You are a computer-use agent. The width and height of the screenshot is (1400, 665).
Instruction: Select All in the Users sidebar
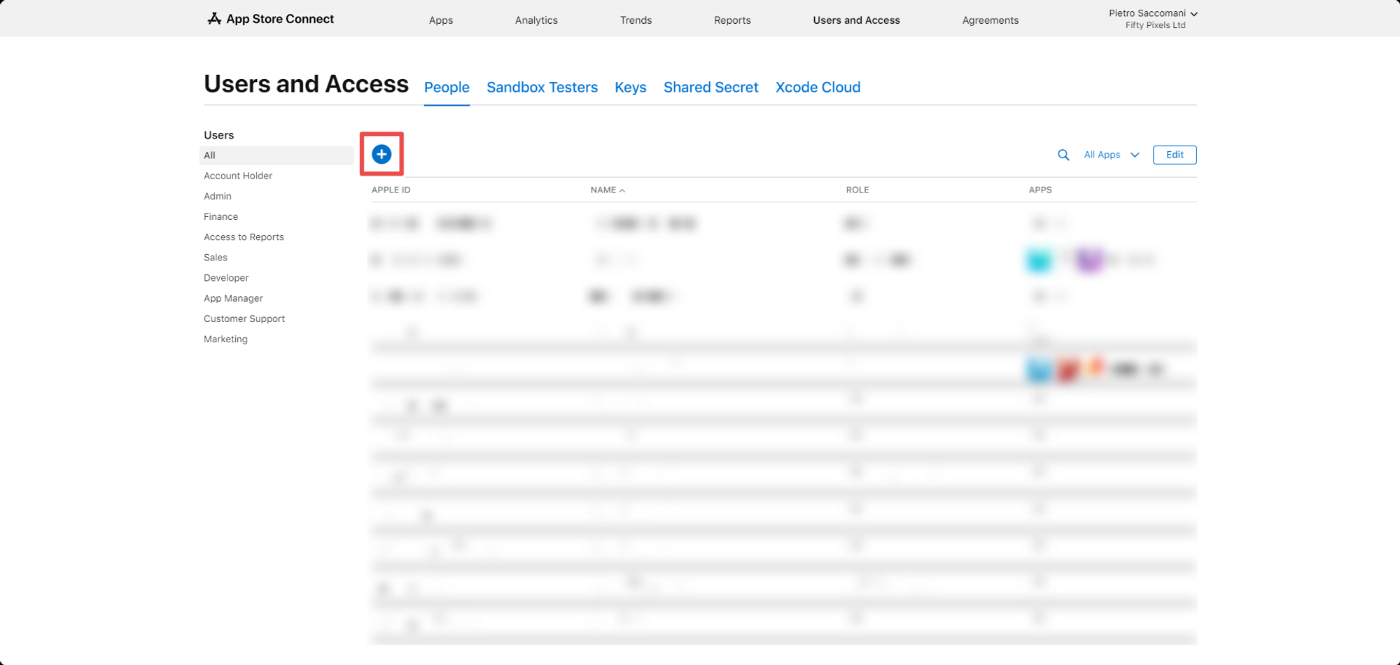277,155
